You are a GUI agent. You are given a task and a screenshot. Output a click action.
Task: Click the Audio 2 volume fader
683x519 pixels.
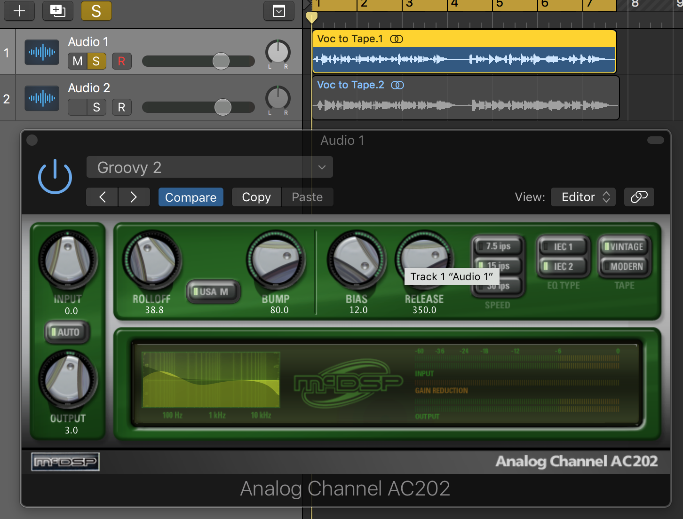(223, 107)
